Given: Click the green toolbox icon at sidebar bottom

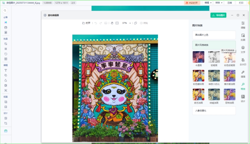Looking at the screenshot, I should click(x=6, y=131).
